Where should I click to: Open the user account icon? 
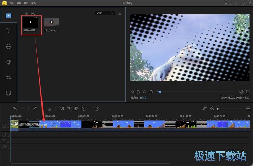[226, 3]
